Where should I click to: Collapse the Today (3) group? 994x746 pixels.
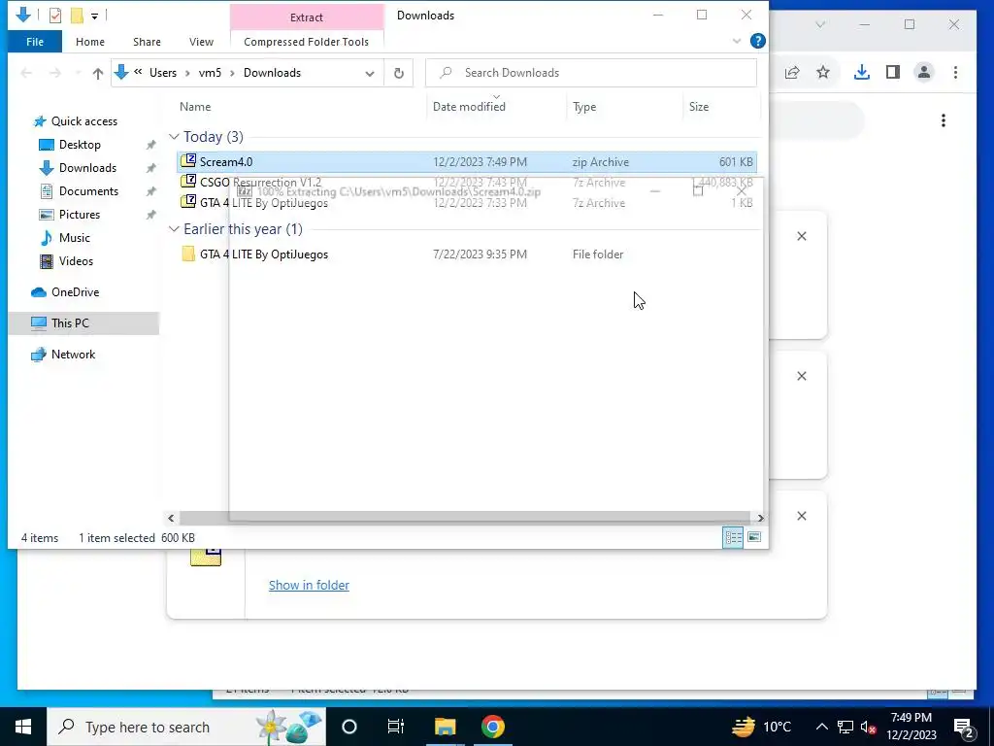[174, 137]
